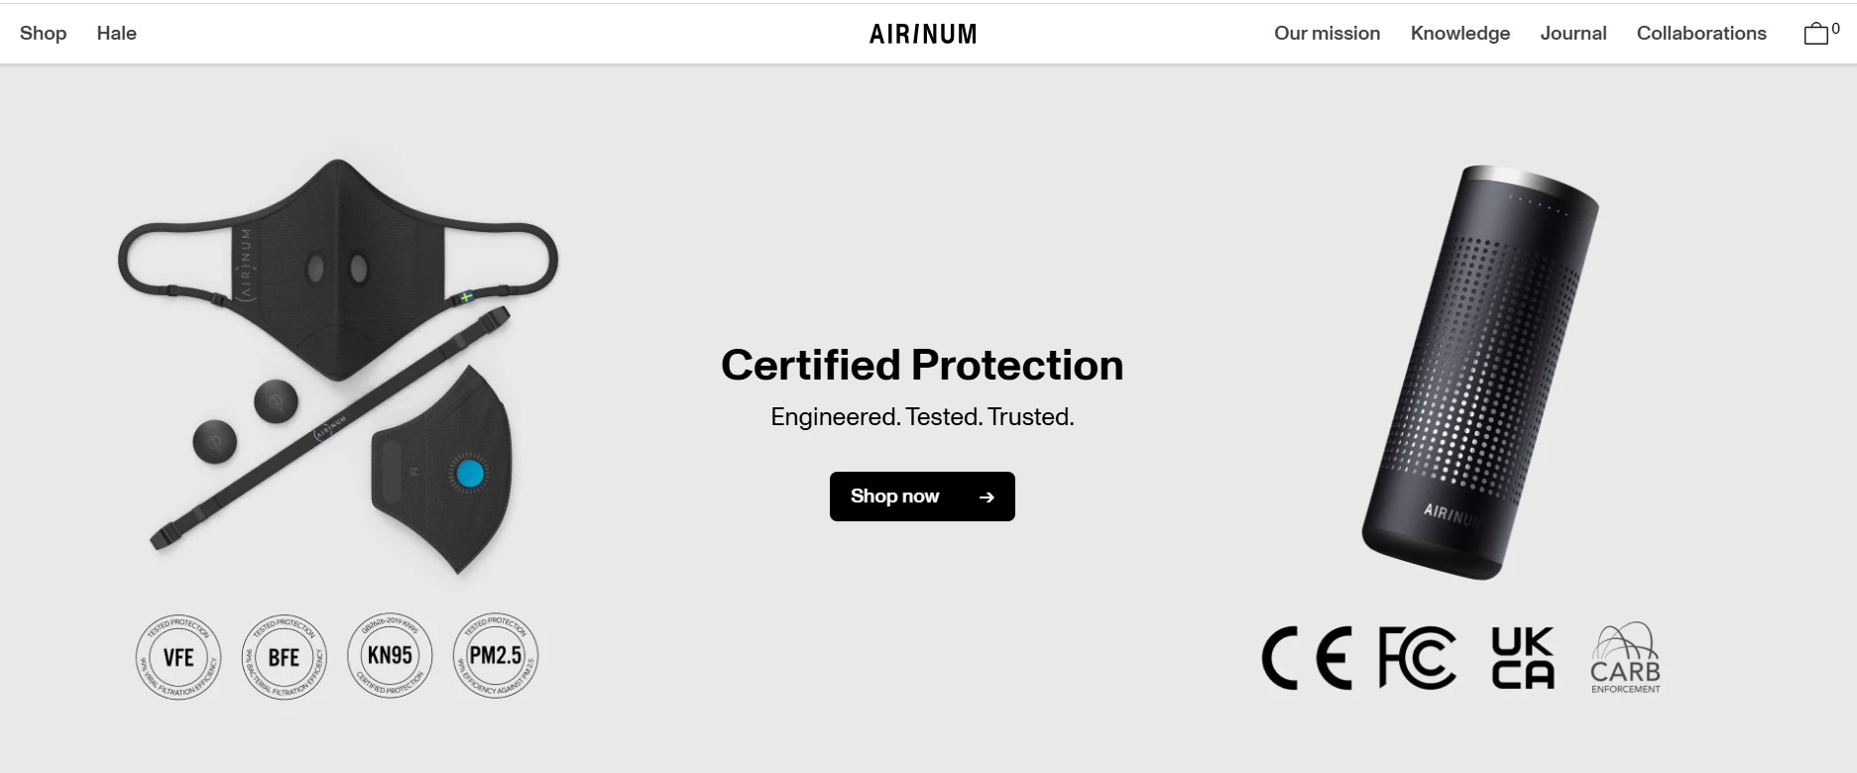Click the cart item count indicator
The width and height of the screenshot is (1857, 773).
(x=1835, y=27)
